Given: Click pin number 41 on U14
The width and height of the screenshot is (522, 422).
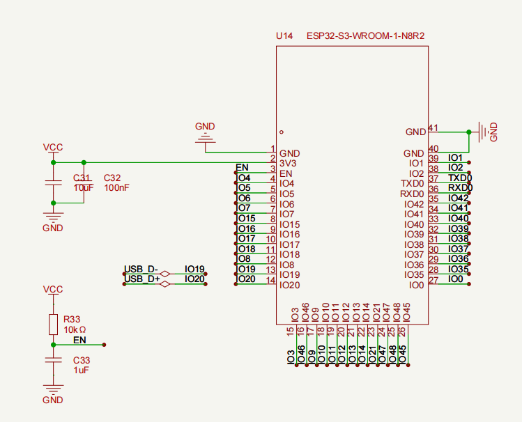Looking at the screenshot, I should click(433, 127).
